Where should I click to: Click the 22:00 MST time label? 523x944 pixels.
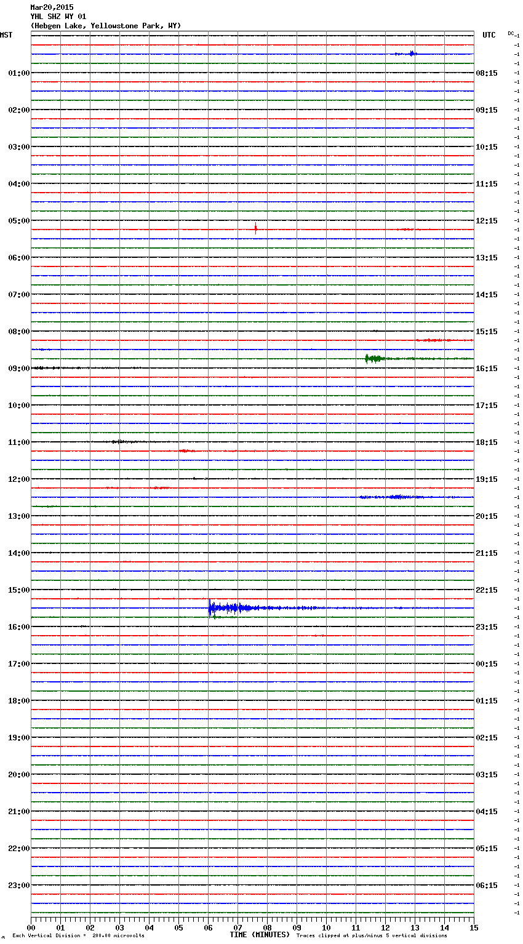[19, 849]
